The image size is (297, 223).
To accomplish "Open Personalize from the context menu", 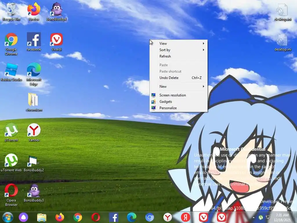I will point(179,108).
